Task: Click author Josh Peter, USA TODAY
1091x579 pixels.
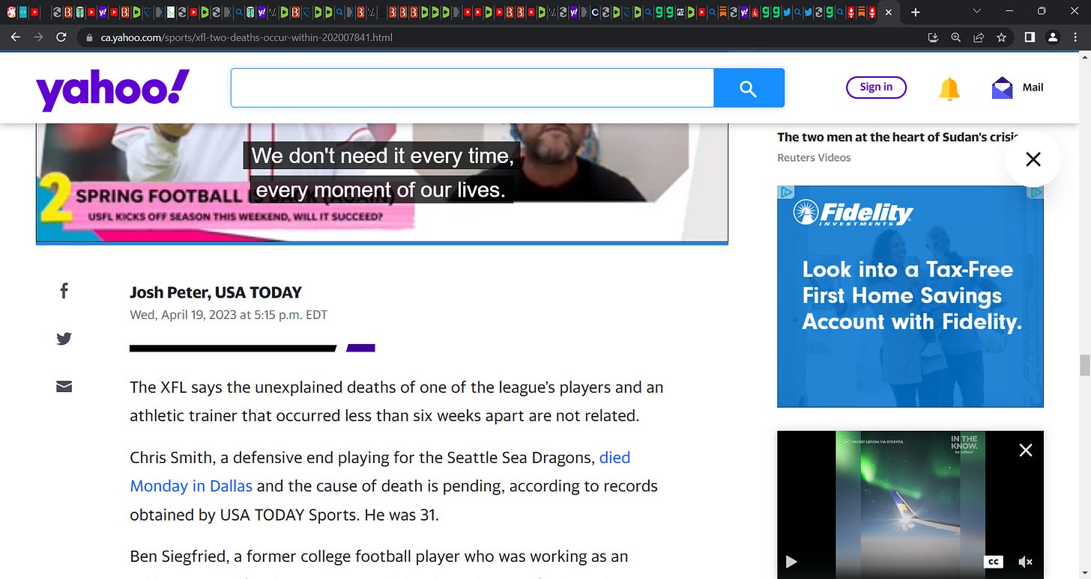Action: pyautogui.click(x=216, y=292)
